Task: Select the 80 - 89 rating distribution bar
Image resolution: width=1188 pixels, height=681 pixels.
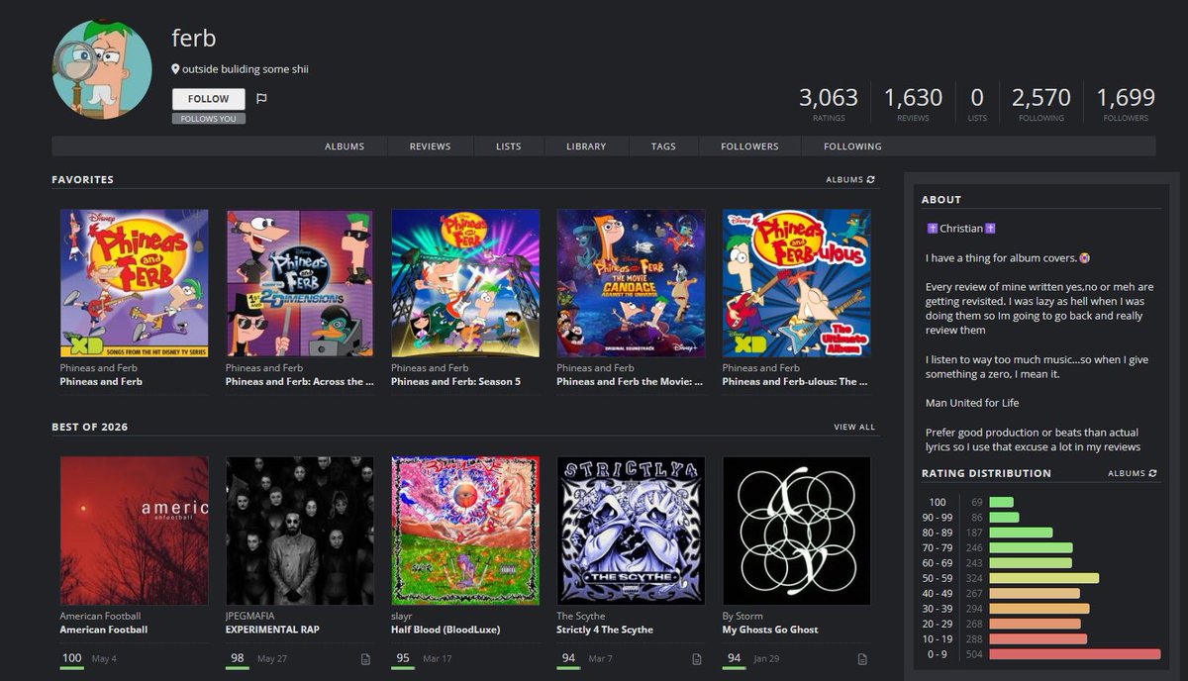Action: tap(1021, 533)
